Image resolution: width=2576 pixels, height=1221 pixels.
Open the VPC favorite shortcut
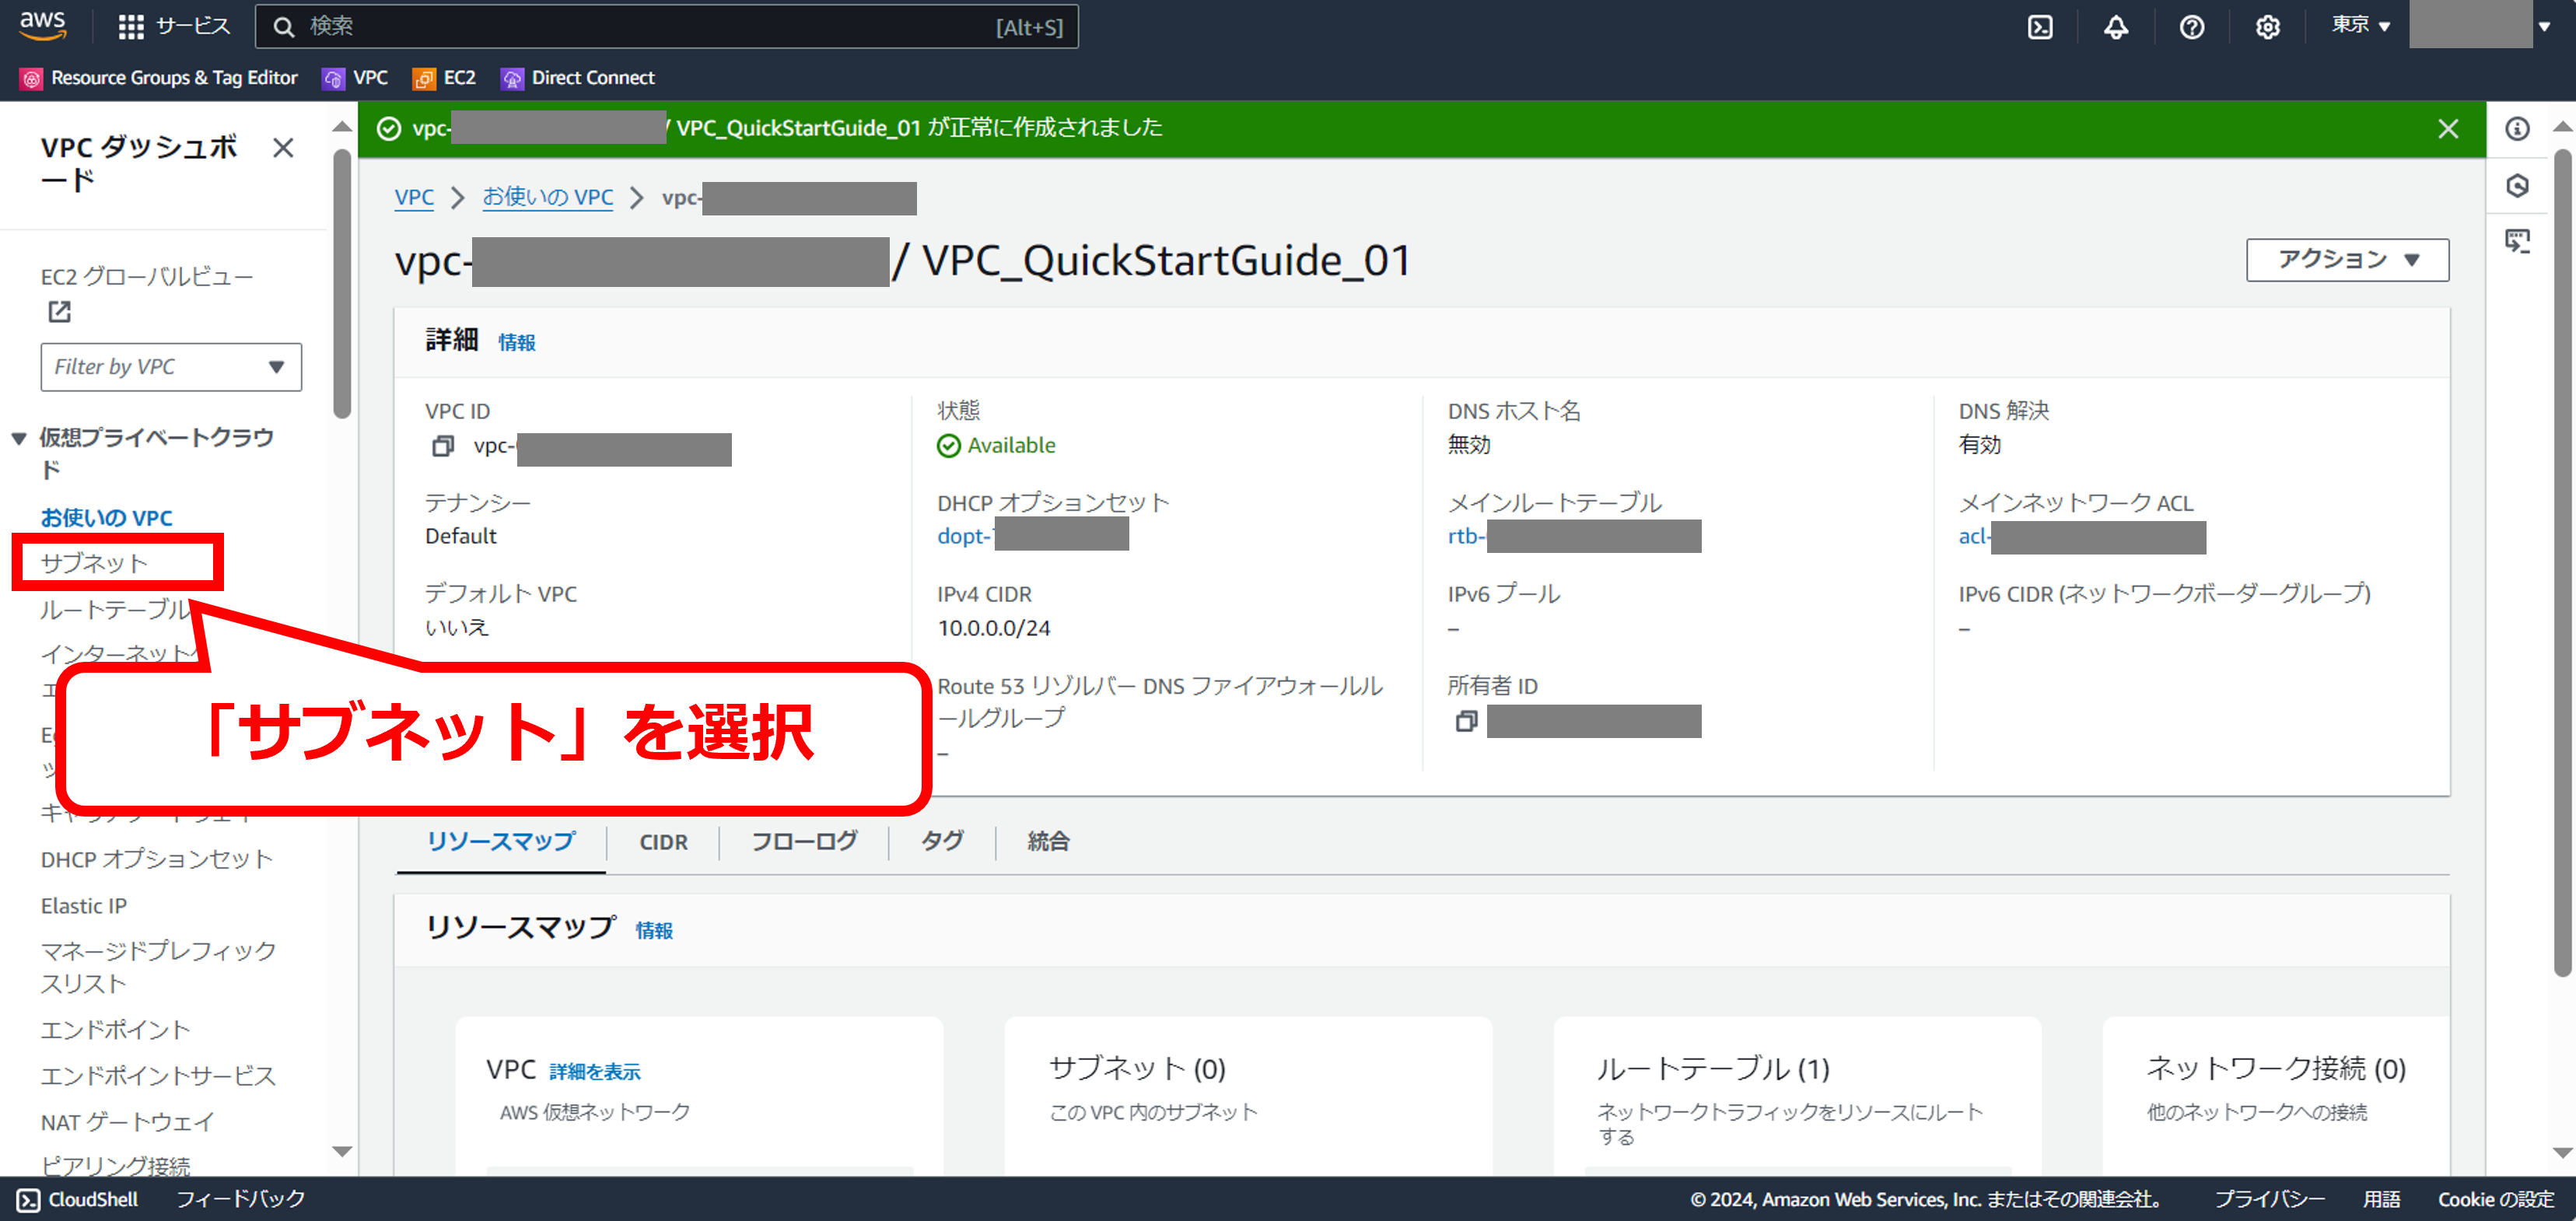(356, 78)
